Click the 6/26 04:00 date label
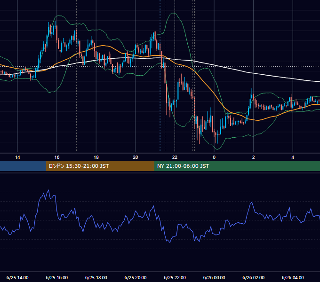The width and height of the screenshot is (320, 282). pyautogui.click(x=293, y=277)
